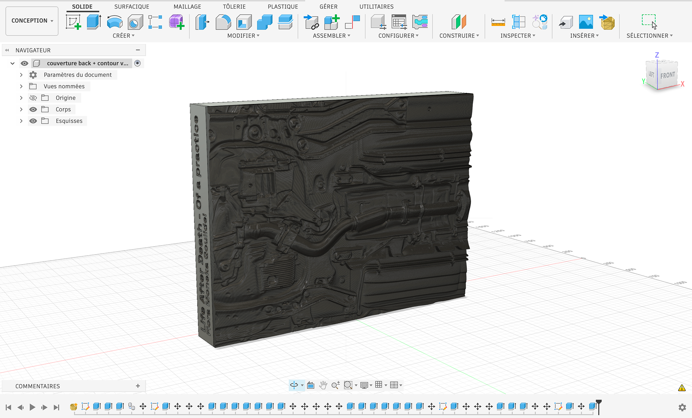Activate the Extrude tool

click(94, 22)
